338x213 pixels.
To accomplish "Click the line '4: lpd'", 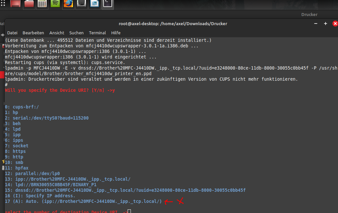I will (13, 129).
